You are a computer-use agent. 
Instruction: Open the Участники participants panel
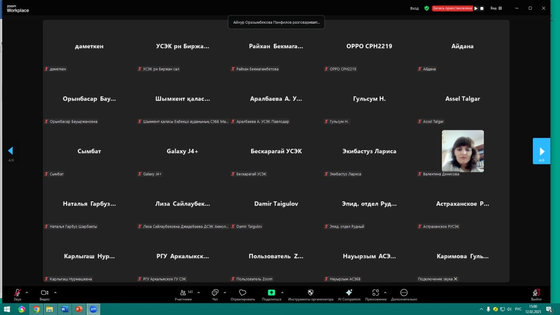pos(183,293)
